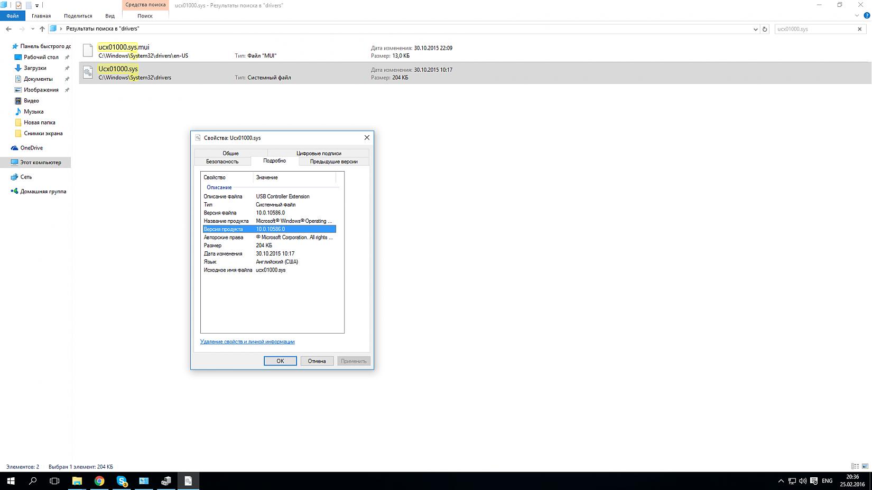
Task: Open Google Chrome from the taskbar
Action: [x=99, y=481]
